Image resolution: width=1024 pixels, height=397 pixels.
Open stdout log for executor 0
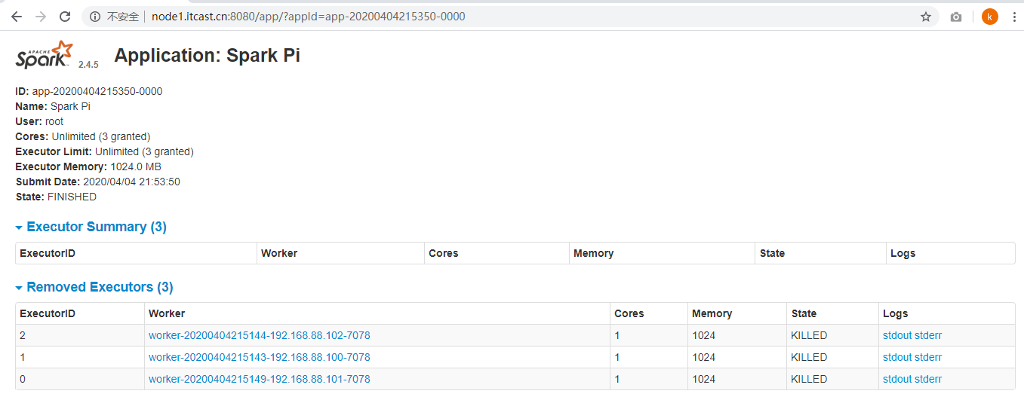(897, 379)
